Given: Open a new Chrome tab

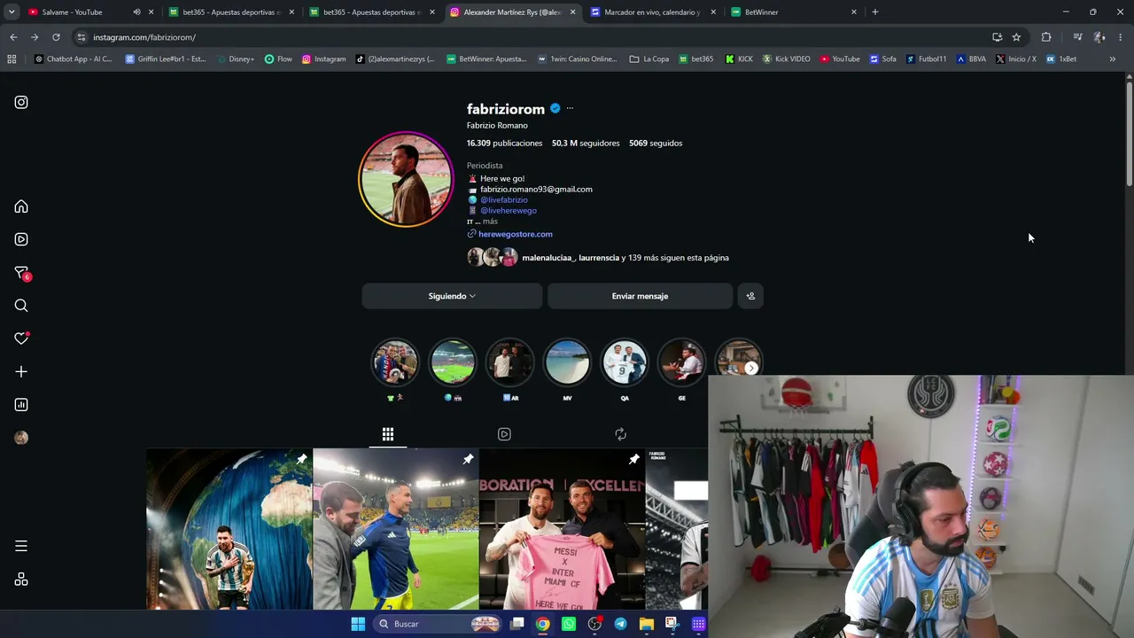Looking at the screenshot, I should pyautogui.click(x=875, y=12).
